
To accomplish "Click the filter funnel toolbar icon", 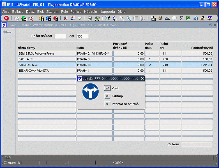I will coord(80,18).
